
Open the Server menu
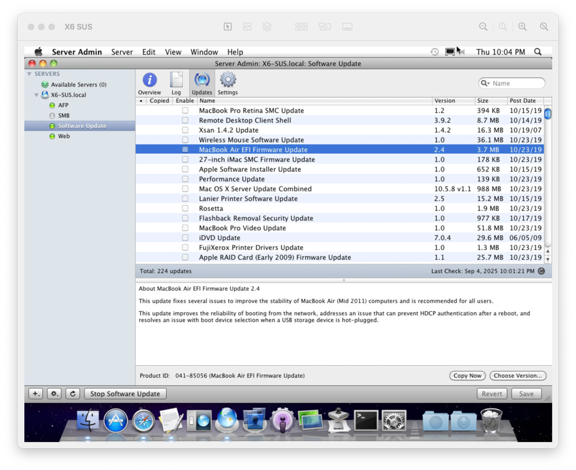tap(122, 52)
